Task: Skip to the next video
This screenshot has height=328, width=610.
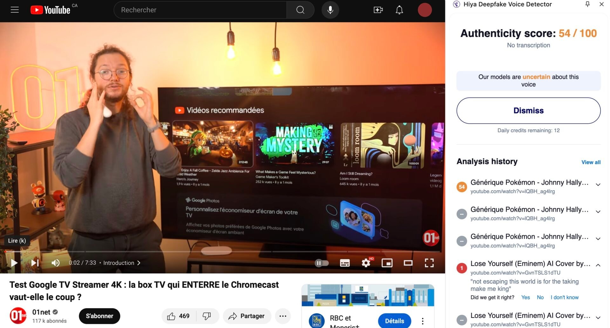Action: pos(35,263)
